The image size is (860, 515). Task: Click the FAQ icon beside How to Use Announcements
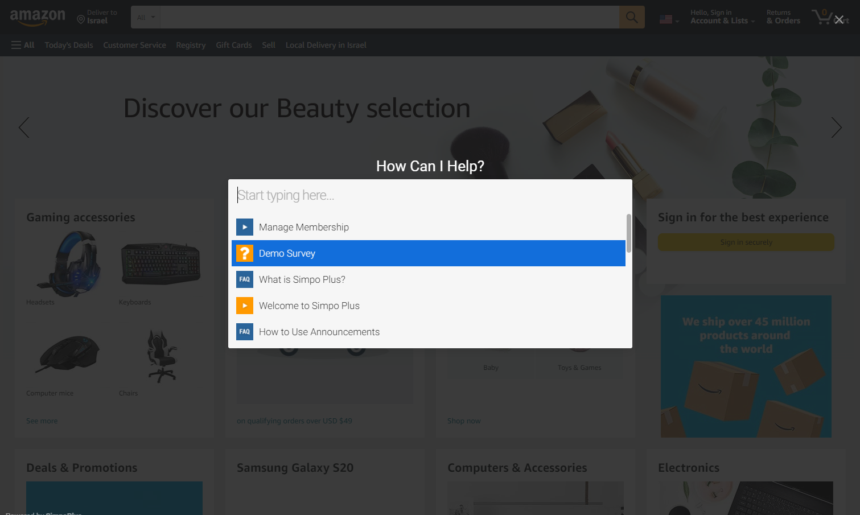point(245,332)
